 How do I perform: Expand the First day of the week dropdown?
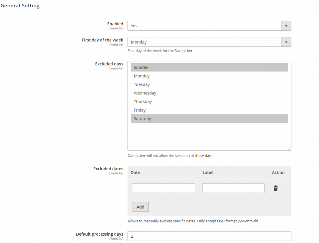point(286,42)
